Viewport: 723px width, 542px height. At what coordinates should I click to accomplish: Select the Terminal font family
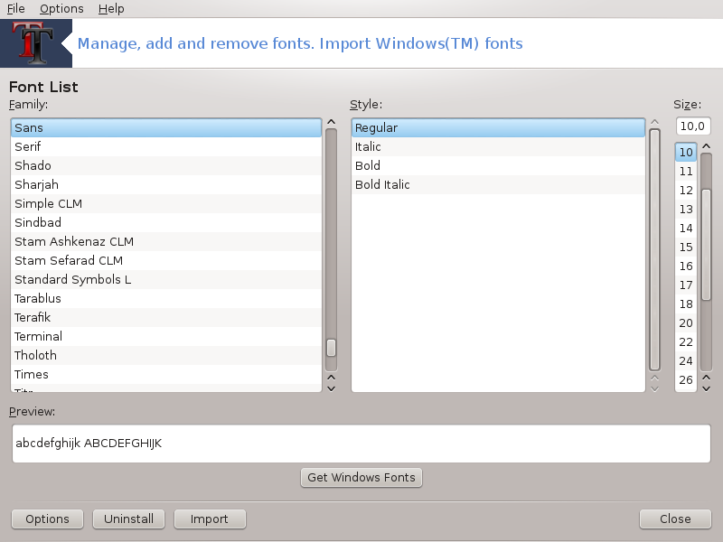click(x=166, y=336)
